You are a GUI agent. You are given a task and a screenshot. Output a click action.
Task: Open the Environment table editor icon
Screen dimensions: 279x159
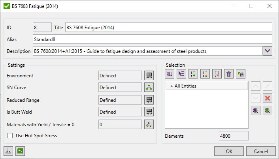[149, 75]
